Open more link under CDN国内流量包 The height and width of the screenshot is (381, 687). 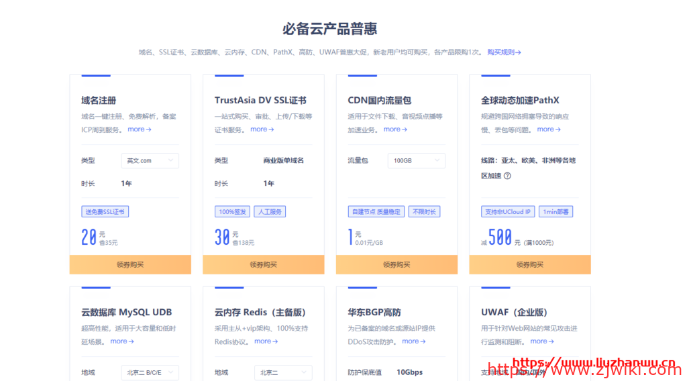(x=395, y=129)
